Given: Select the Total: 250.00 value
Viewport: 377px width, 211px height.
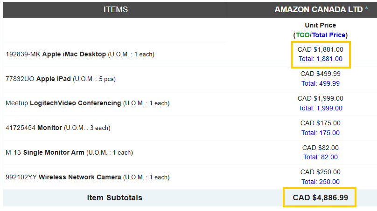Looking at the screenshot, I should [x=320, y=182].
